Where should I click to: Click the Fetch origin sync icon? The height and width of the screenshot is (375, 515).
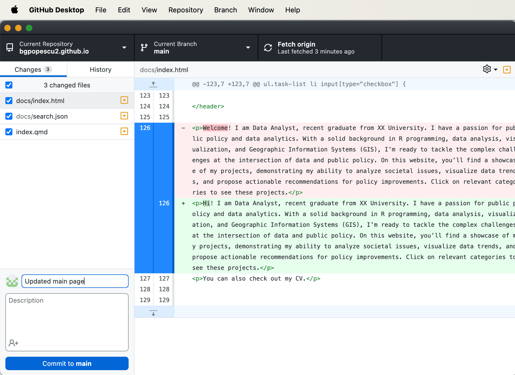(268, 48)
